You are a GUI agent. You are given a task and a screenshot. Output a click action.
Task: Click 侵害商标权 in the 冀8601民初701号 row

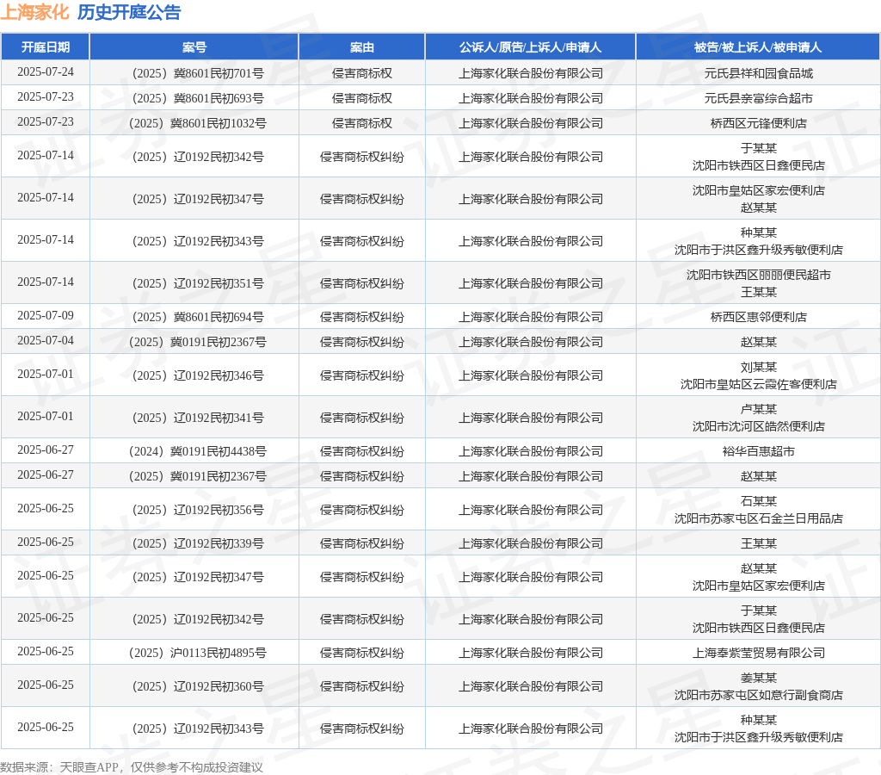362,73
